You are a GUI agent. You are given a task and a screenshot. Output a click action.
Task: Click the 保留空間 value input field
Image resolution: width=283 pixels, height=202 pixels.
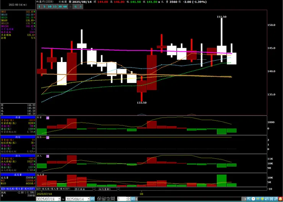(122, 199)
